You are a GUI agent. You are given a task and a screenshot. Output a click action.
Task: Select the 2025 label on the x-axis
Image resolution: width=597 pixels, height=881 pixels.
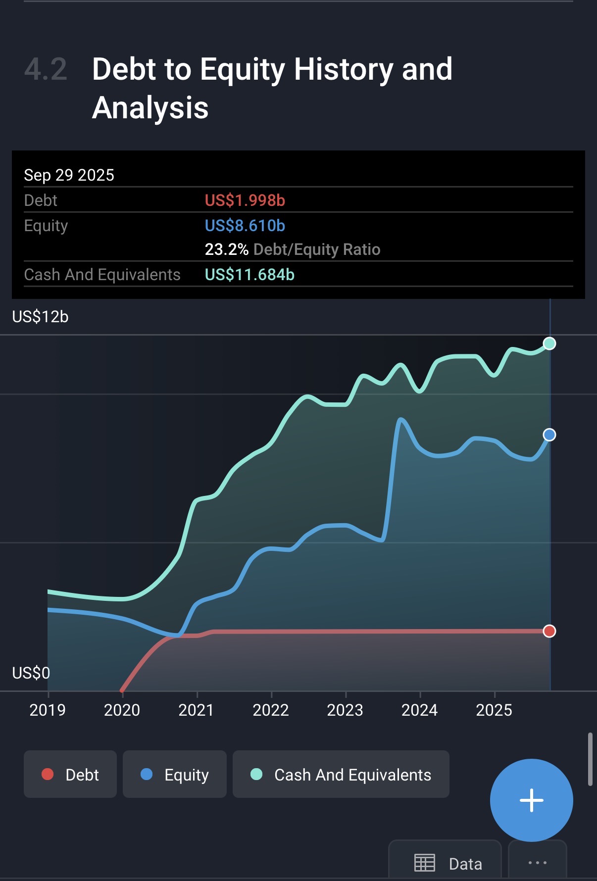[494, 710]
